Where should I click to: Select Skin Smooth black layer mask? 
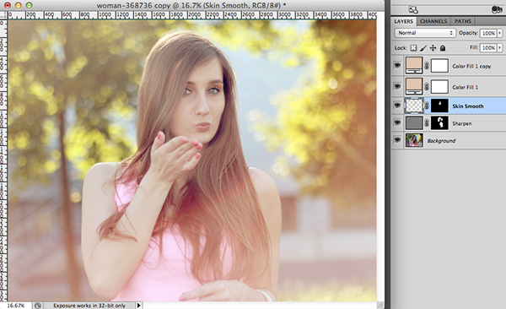click(x=439, y=106)
